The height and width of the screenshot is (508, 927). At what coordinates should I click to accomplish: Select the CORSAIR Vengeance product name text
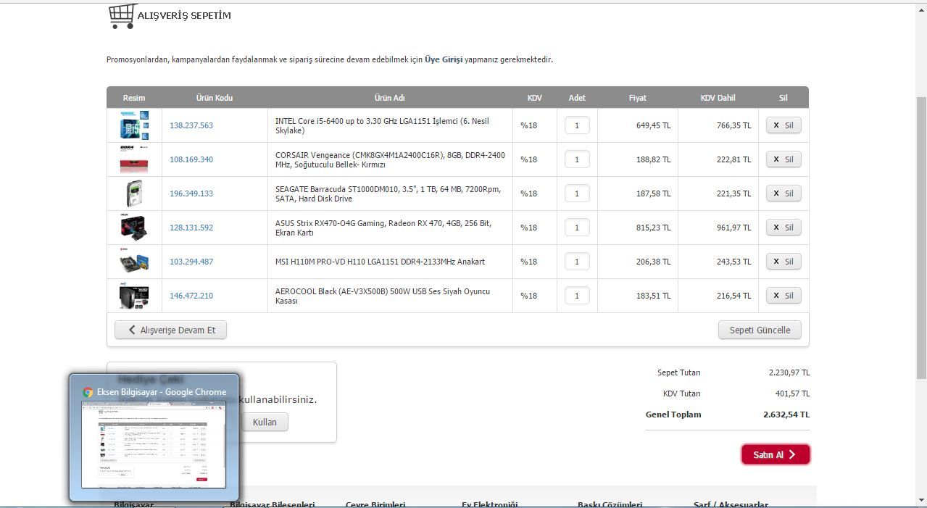pos(390,159)
